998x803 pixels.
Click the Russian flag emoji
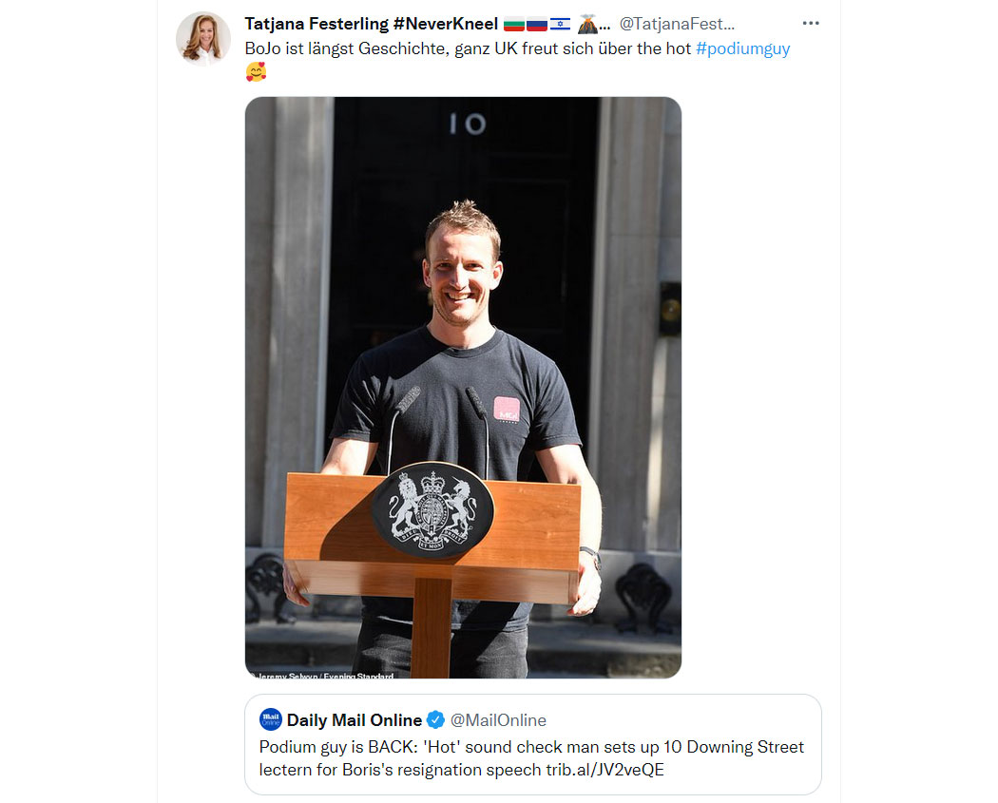pyautogui.click(x=537, y=25)
